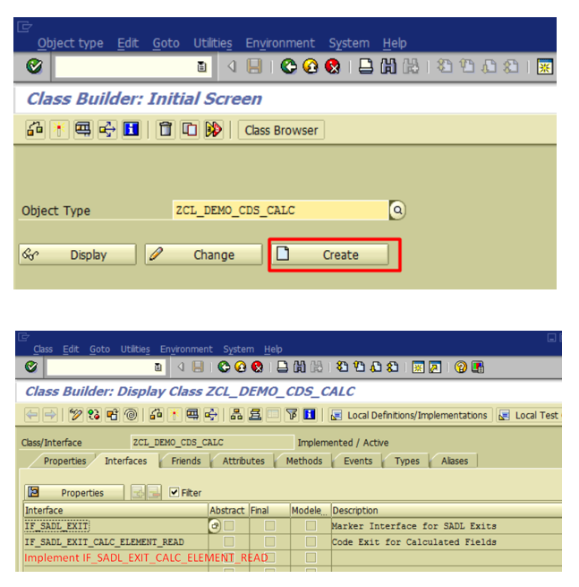579x587 pixels.
Task: Open search help button beside IF_SADL_EXIT cell
Action: [x=215, y=526]
